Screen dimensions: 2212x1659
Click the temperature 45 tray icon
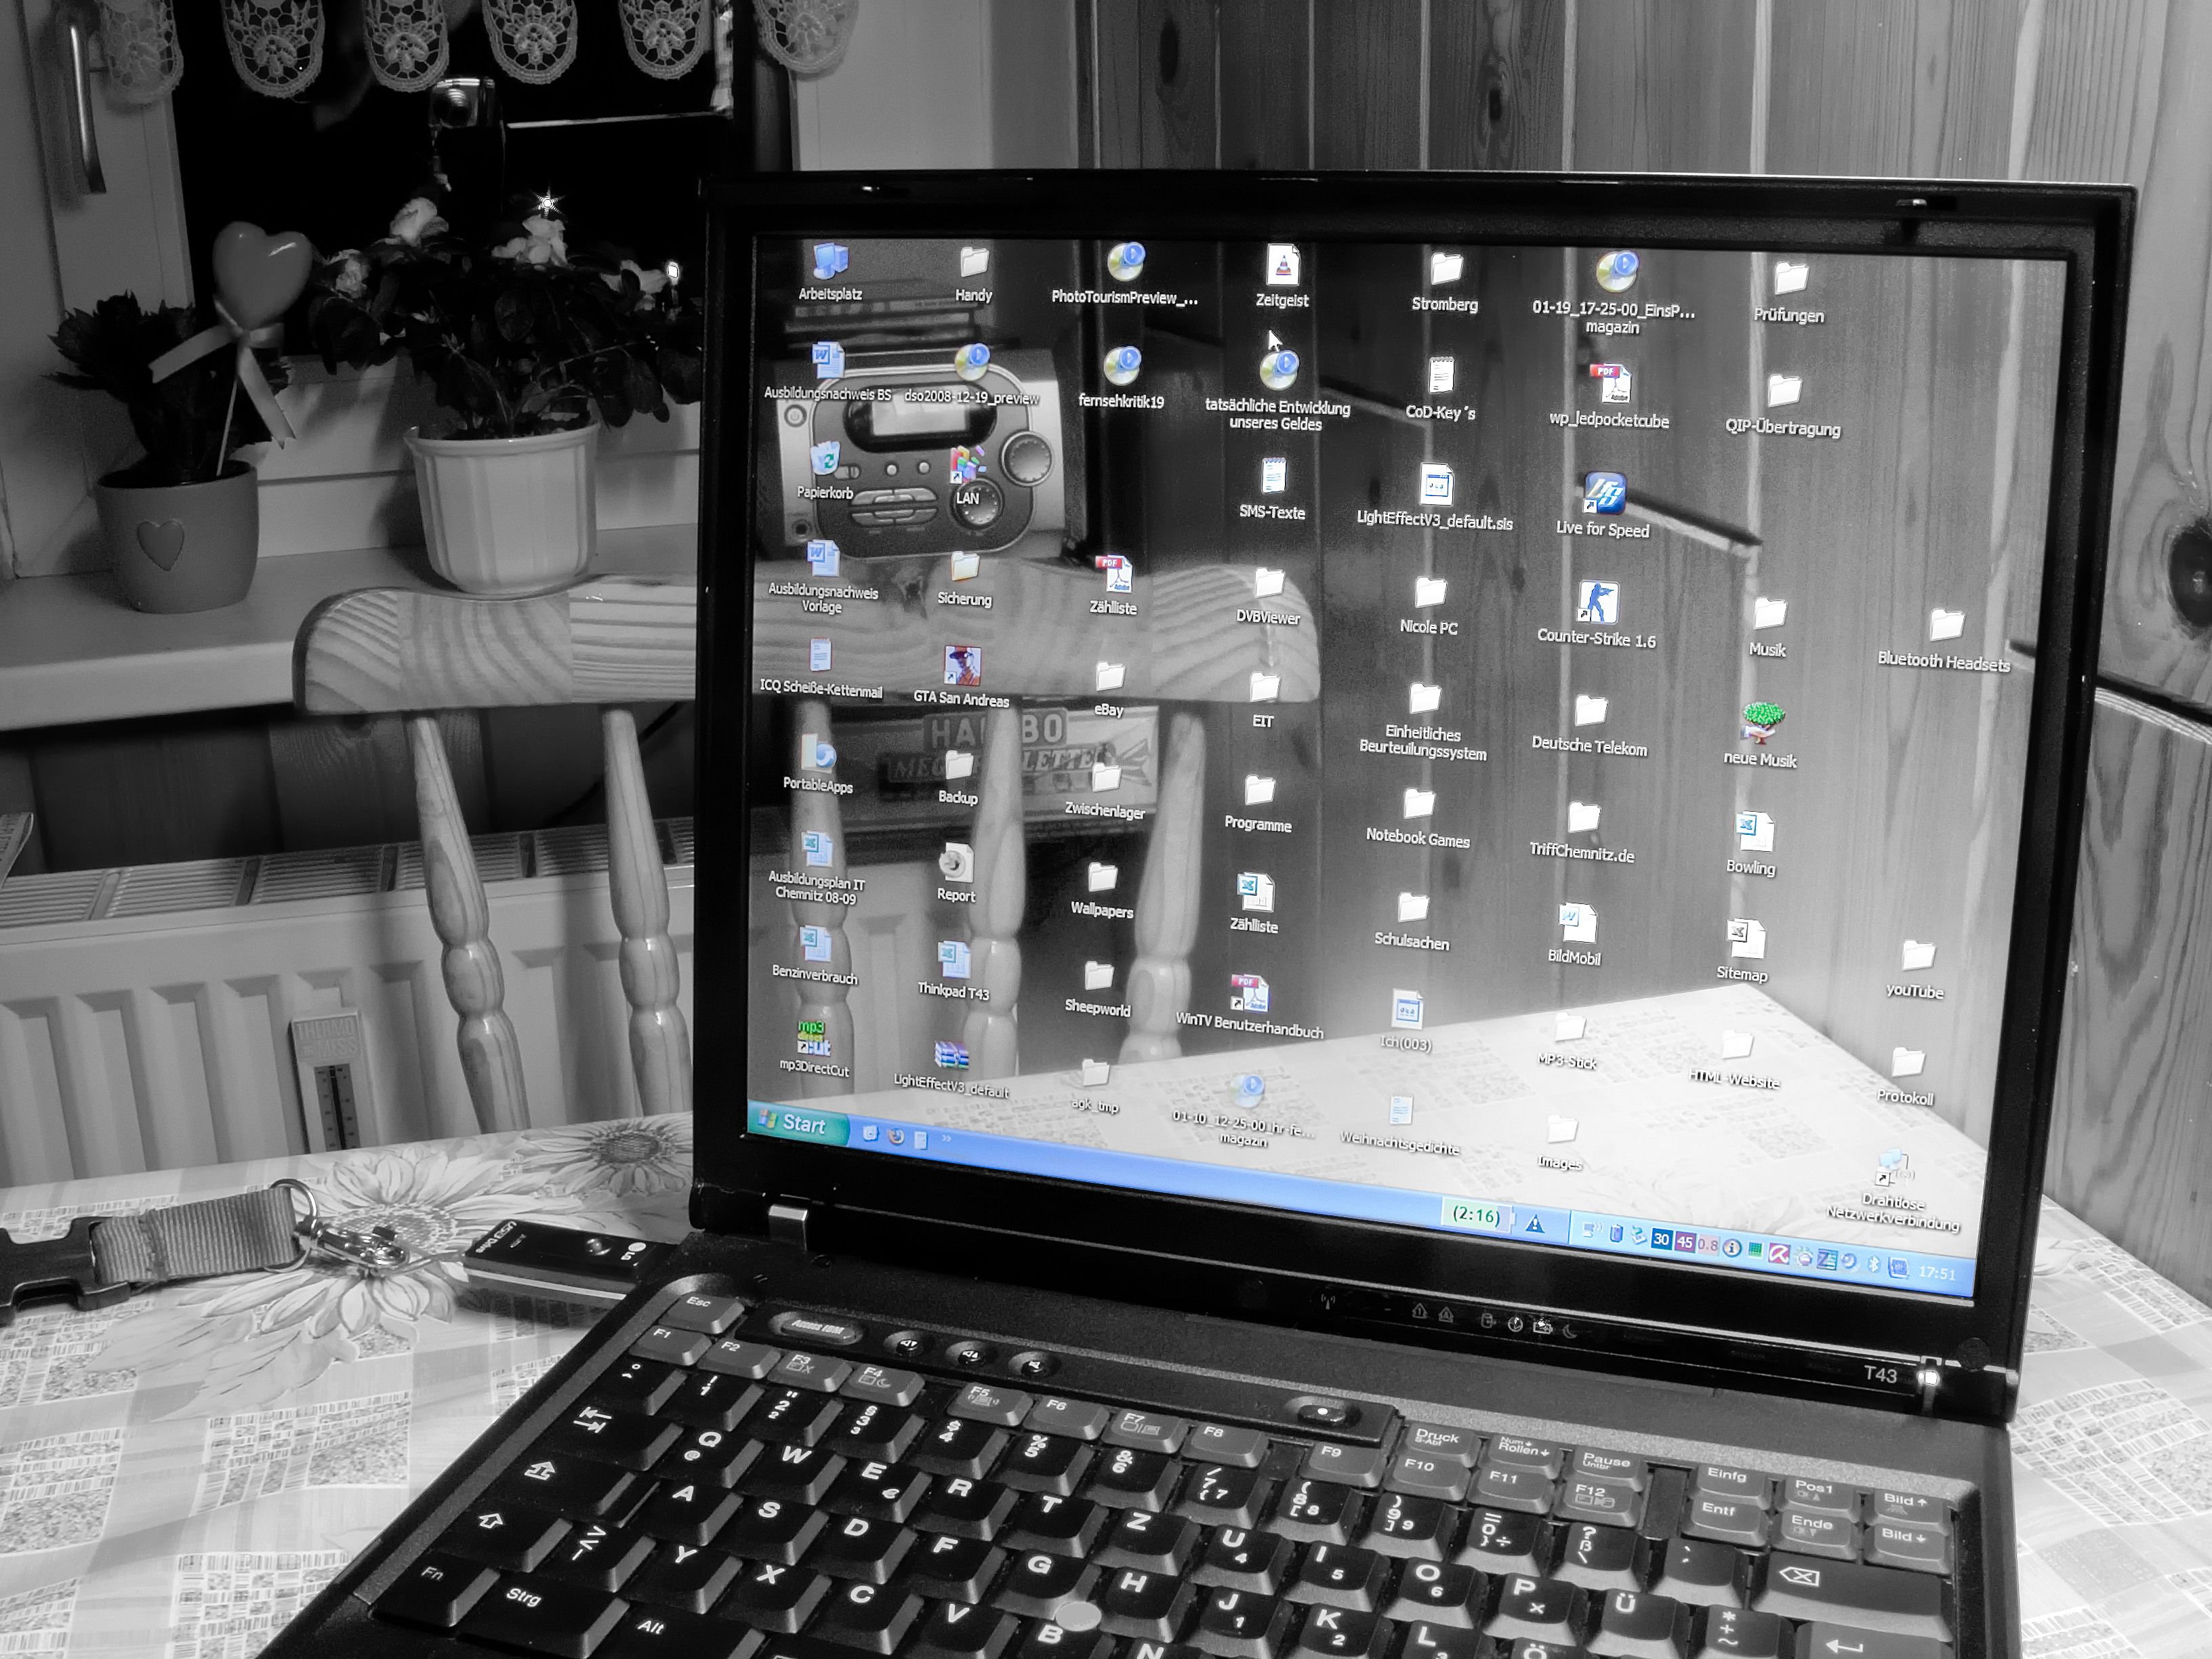tap(1685, 1242)
